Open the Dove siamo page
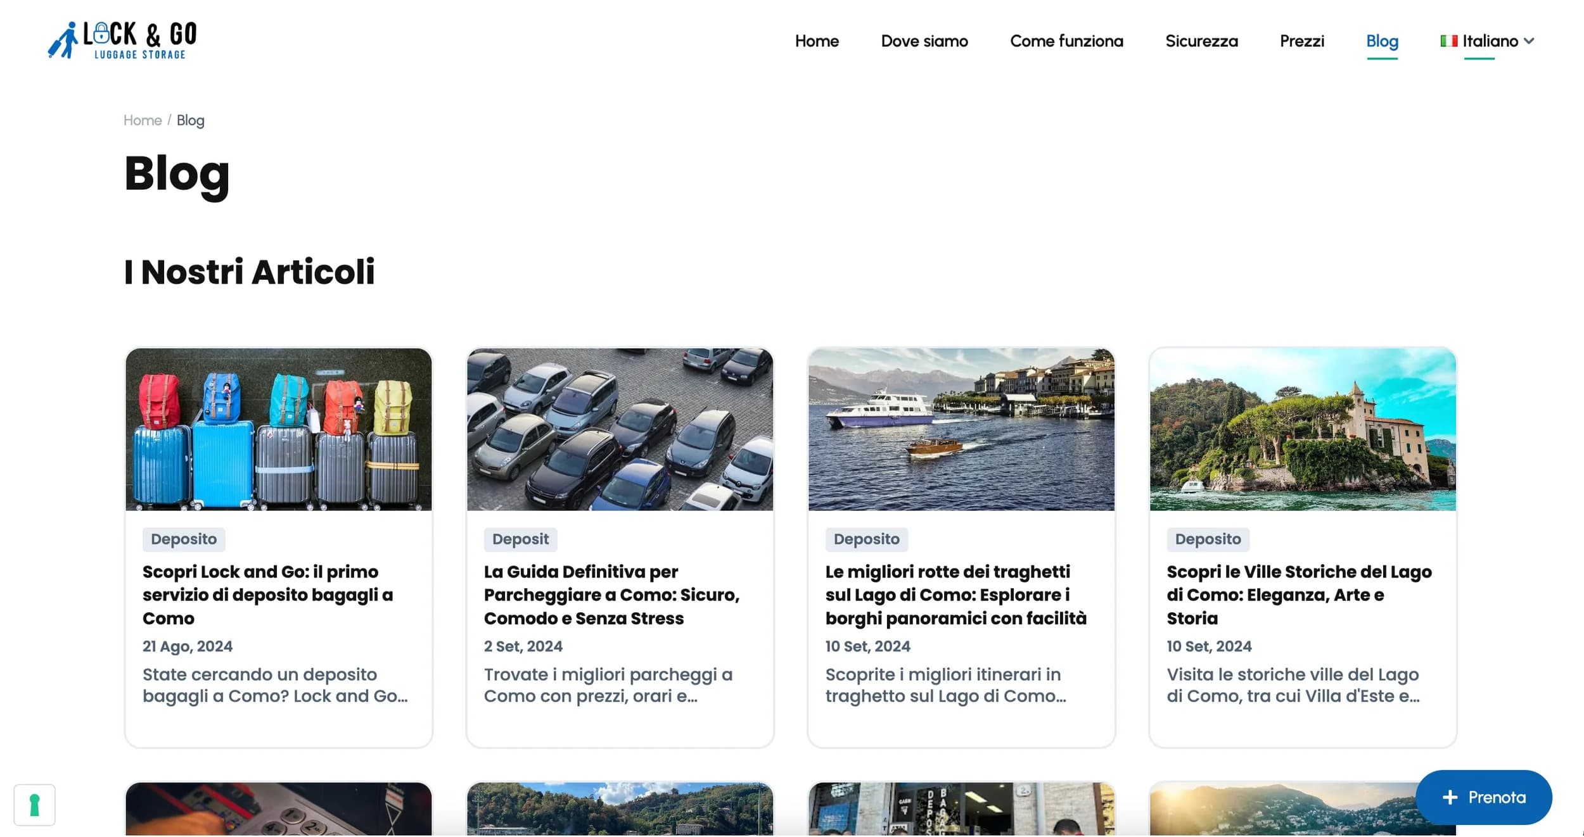Image resolution: width=1584 pixels, height=837 pixels. coord(924,41)
